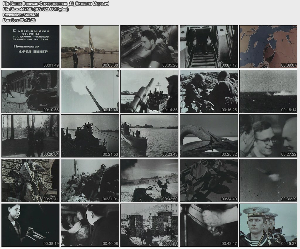Click the 00:09:07 map thumbnail
300x249 pixels.
268,47
